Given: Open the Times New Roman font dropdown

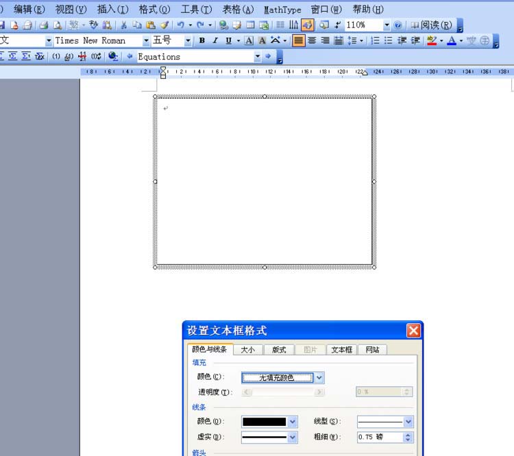Looking at the screenshot, I should pos(146,40).
